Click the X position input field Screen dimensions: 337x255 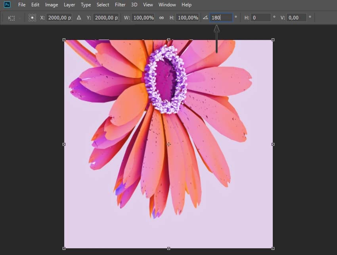[59, 18]
